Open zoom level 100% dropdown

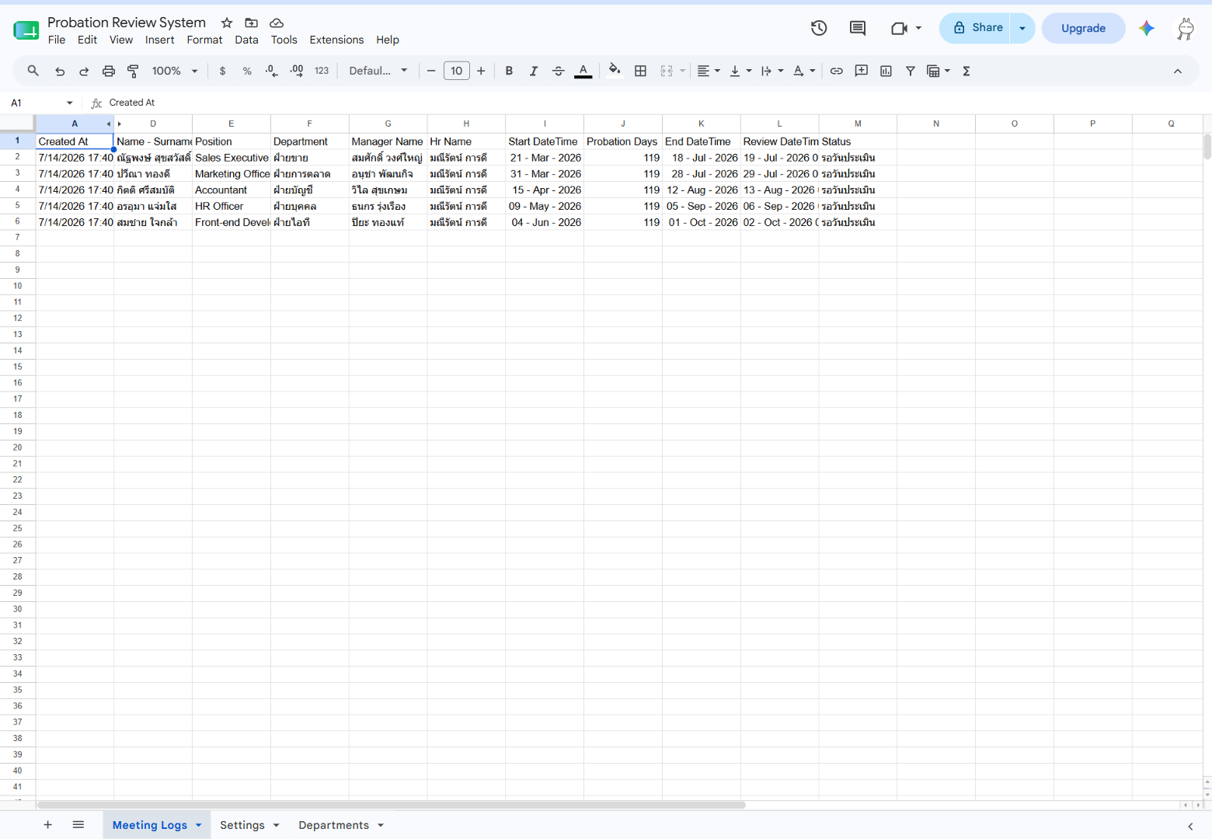pos(175,71)
